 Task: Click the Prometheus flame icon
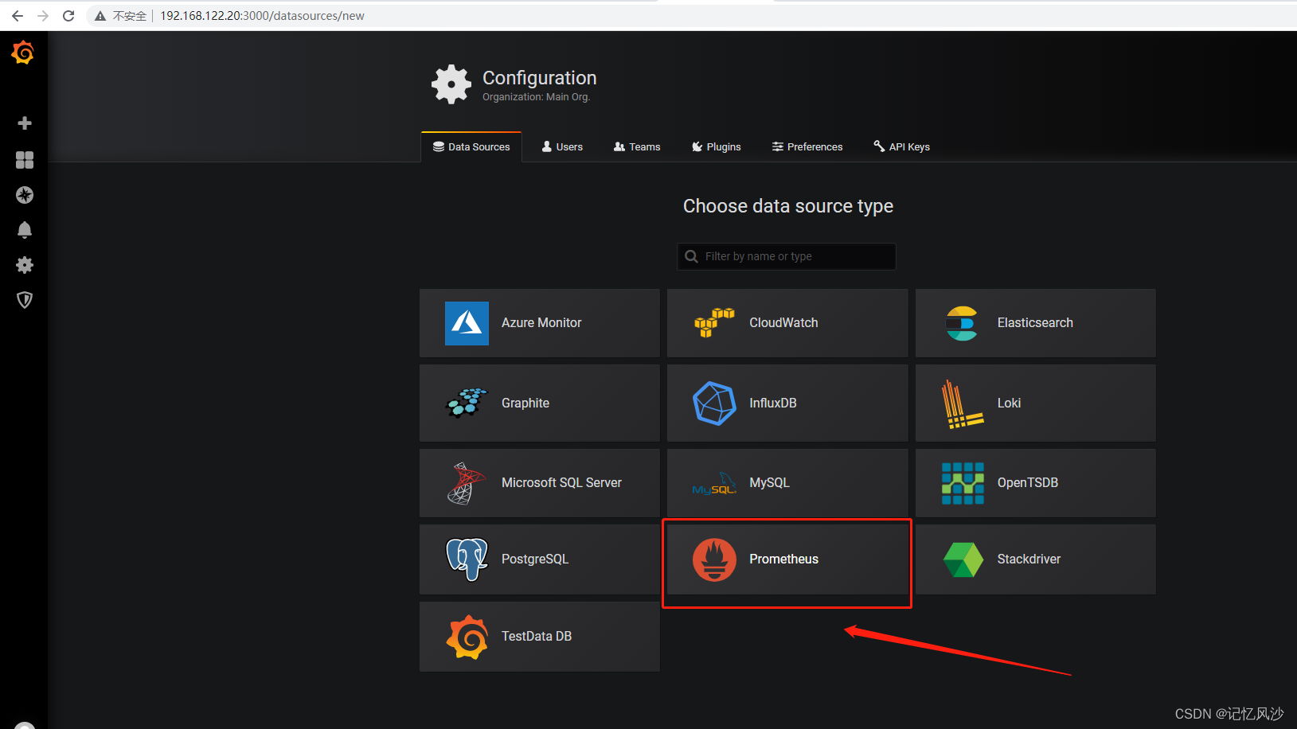pyautogui.click(x=714, y=559)
